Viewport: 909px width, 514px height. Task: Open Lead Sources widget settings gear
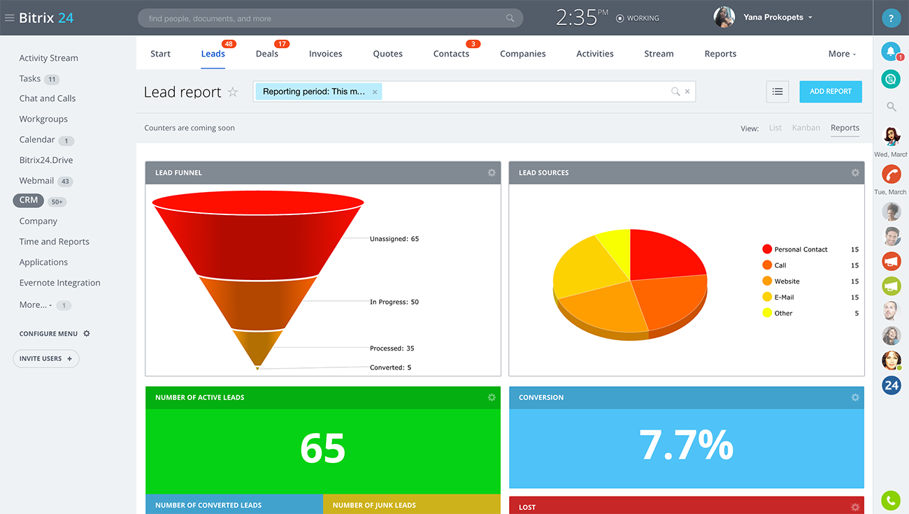click(x=855, y=172)
